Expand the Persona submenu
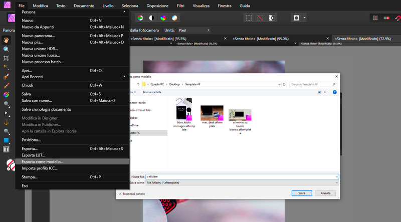 coord(72,12)
